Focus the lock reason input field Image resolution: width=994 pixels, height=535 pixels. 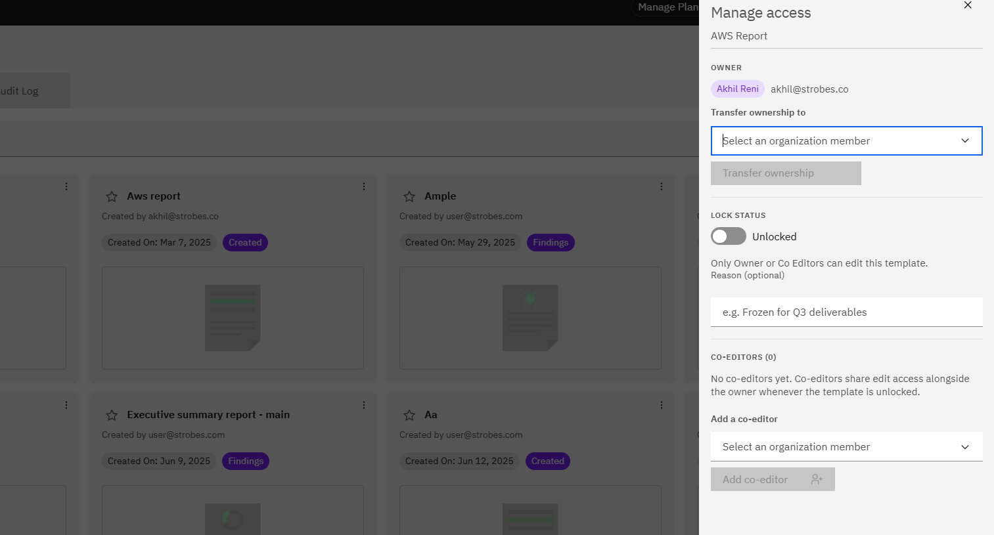click(x=846, y=312)
